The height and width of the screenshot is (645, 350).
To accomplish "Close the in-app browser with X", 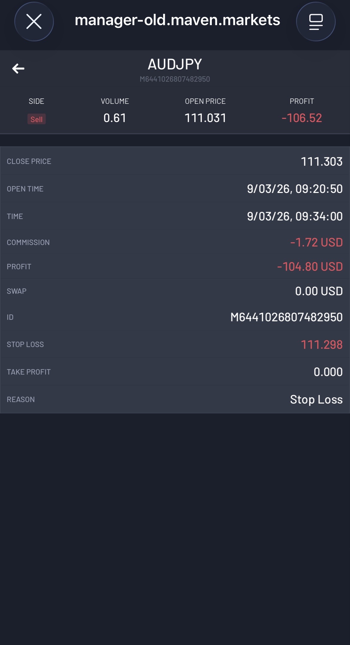I will pos(34,22).
